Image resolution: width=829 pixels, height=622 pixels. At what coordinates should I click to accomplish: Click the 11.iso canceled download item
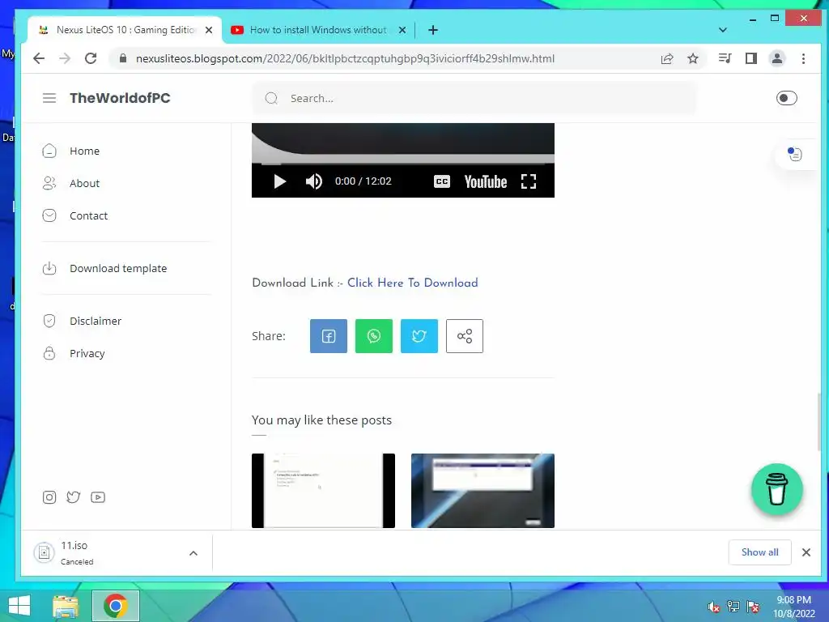(106, 552)
